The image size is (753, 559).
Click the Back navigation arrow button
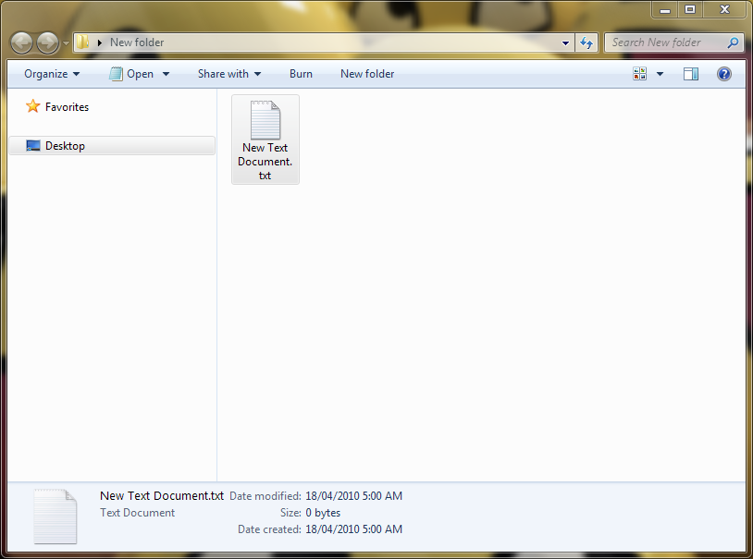pos(21,43)
